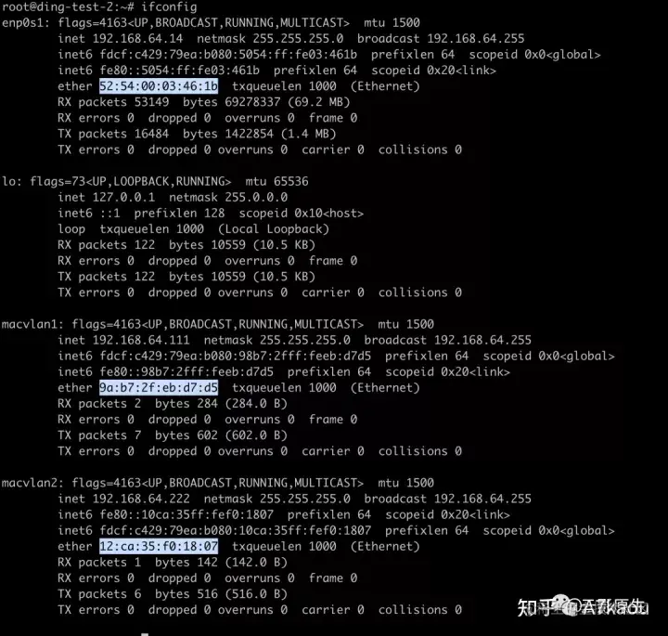The height and width of the screenshot is (636, 668).
Task: Click the enp0s1 RX packets 53149 value
Action: [x=151, y=102]
